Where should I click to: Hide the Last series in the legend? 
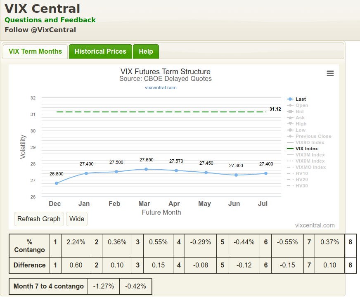(301, 99)
